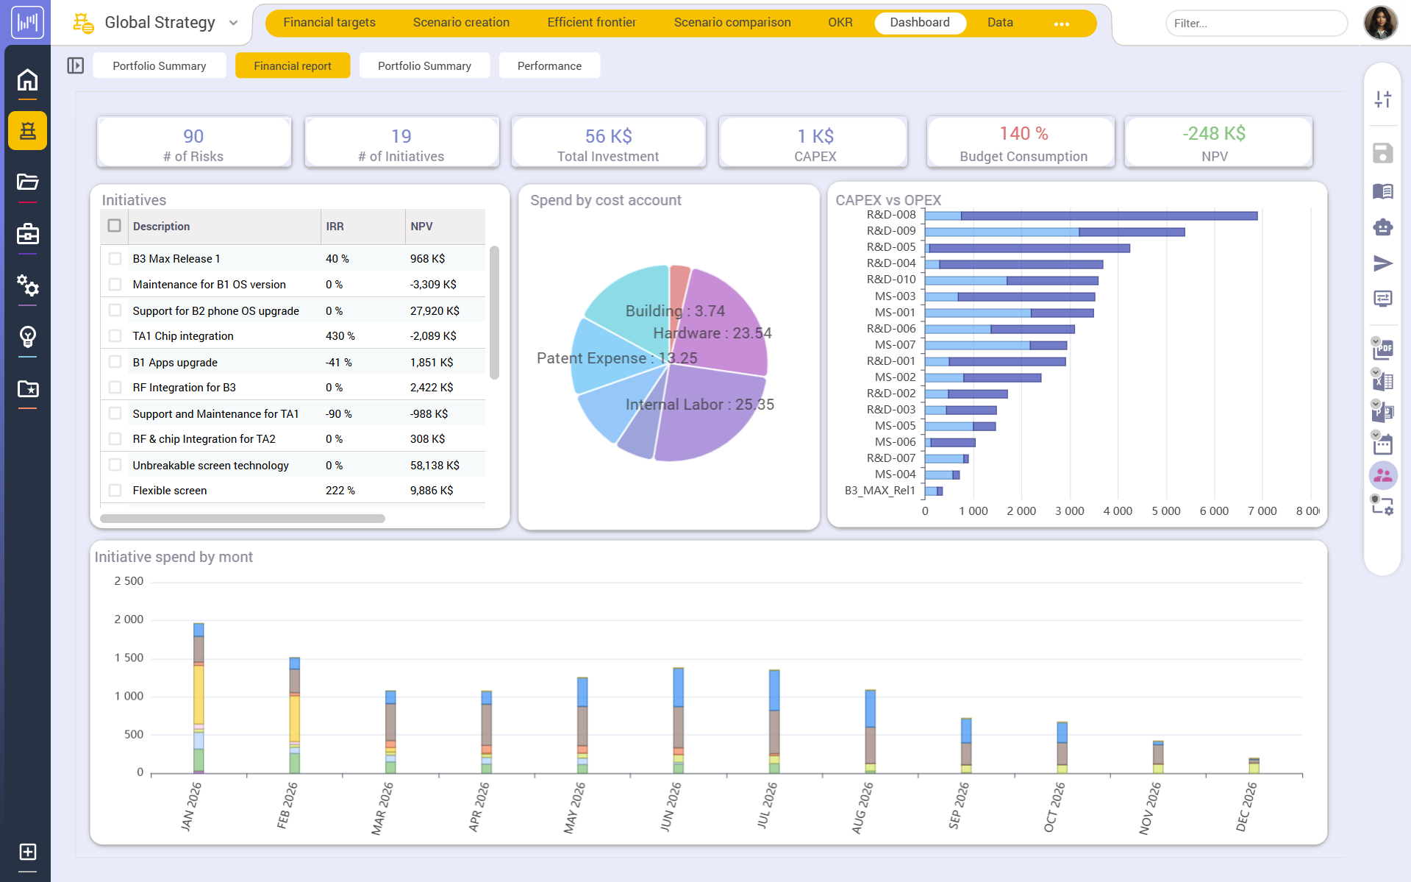Open the Home icon in left sidebar
Screen dimensions: 1411x882
coord(27,79)
